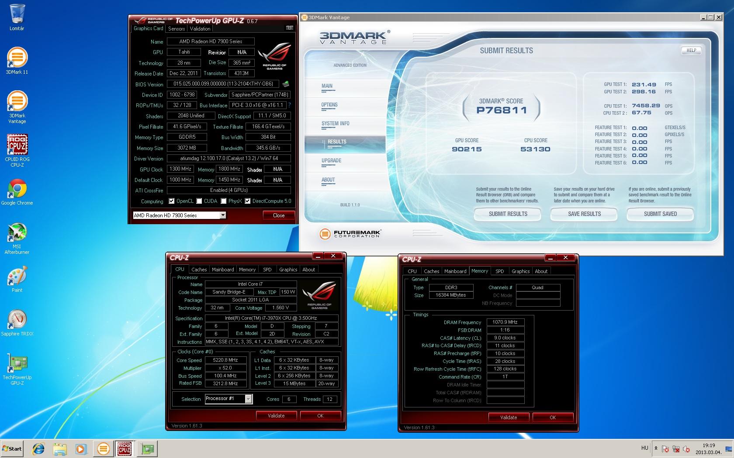Click the Start button
The height and width of the screenshot is (458, 734).
pyautogui.click(x=12, y=448)
